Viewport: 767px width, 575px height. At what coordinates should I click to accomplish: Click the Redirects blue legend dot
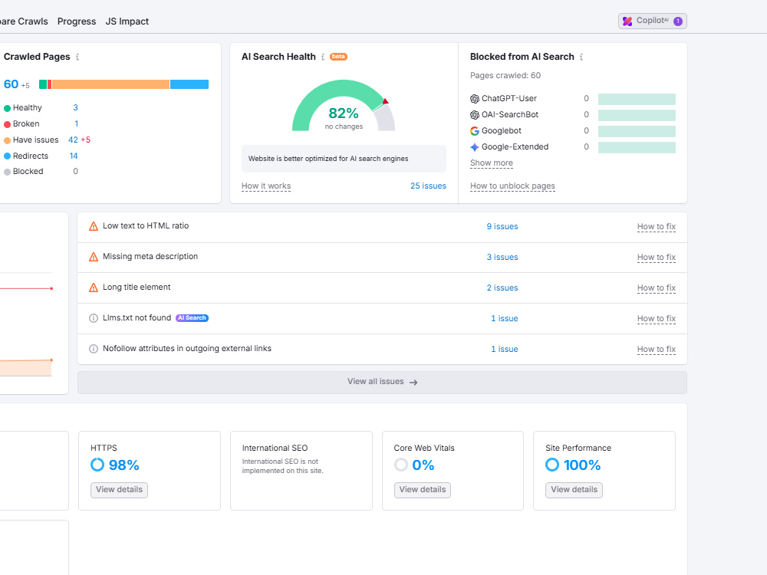click(8, 156)
